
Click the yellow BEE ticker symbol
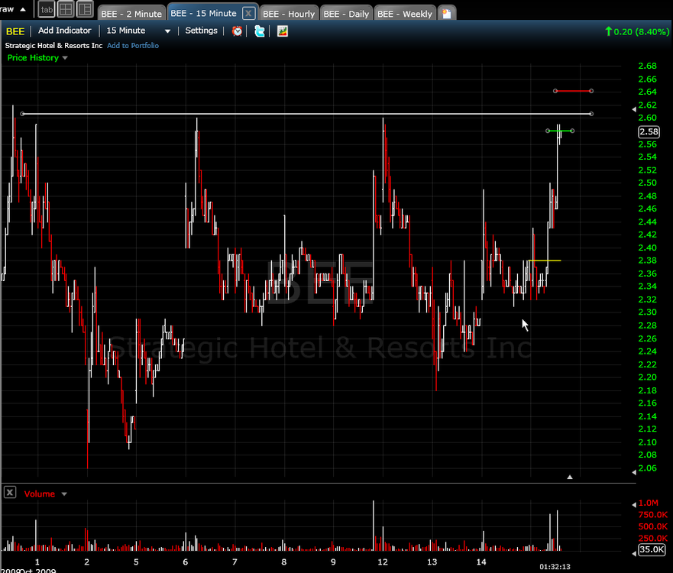point(15,31)
